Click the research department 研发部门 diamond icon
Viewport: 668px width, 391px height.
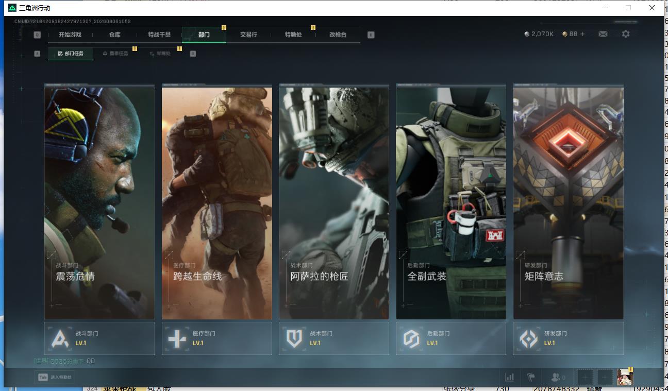[x=529, y=338]
